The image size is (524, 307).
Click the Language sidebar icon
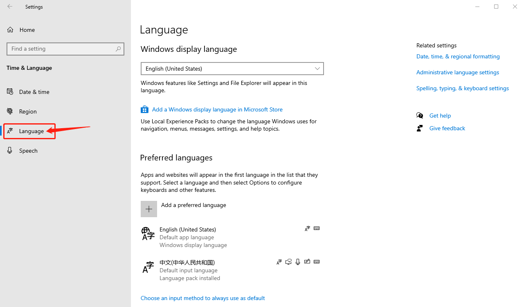coord(10,131)
